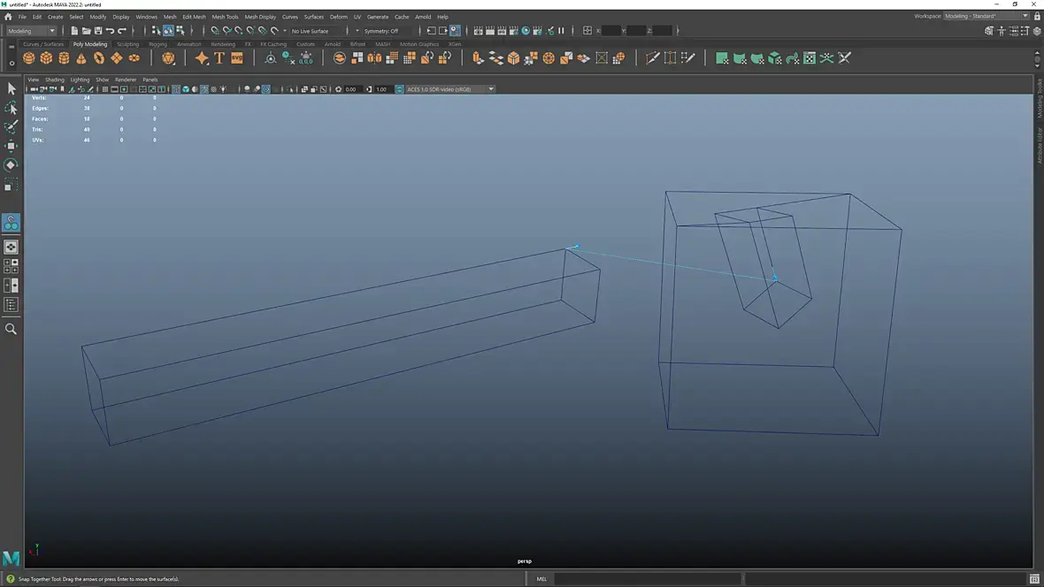This screenshot has height=587, width=1044.
Task: Select the Lasso tool in the toolbox
Action: 12,108
